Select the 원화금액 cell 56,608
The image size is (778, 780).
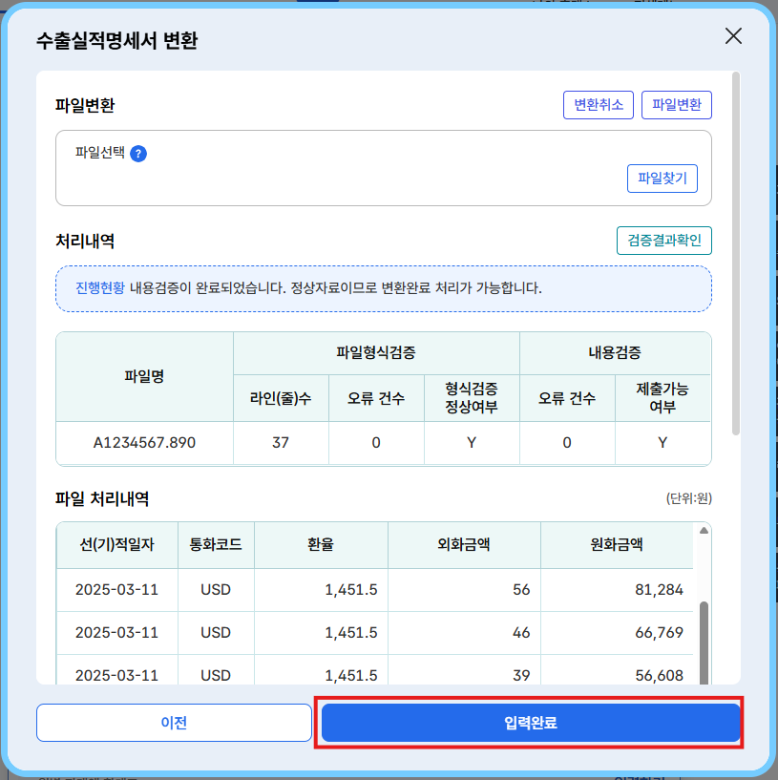pos(617,670)
